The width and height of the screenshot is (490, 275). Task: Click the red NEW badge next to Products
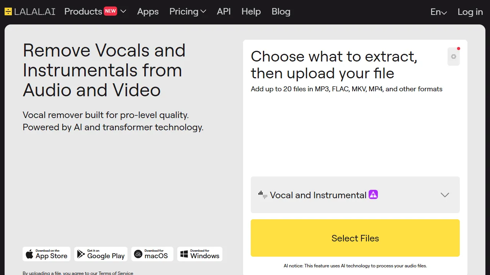110,11
